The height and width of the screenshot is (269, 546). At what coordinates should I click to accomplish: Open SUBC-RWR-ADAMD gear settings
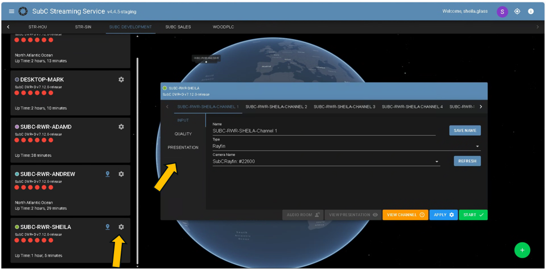tap(121, 127)
